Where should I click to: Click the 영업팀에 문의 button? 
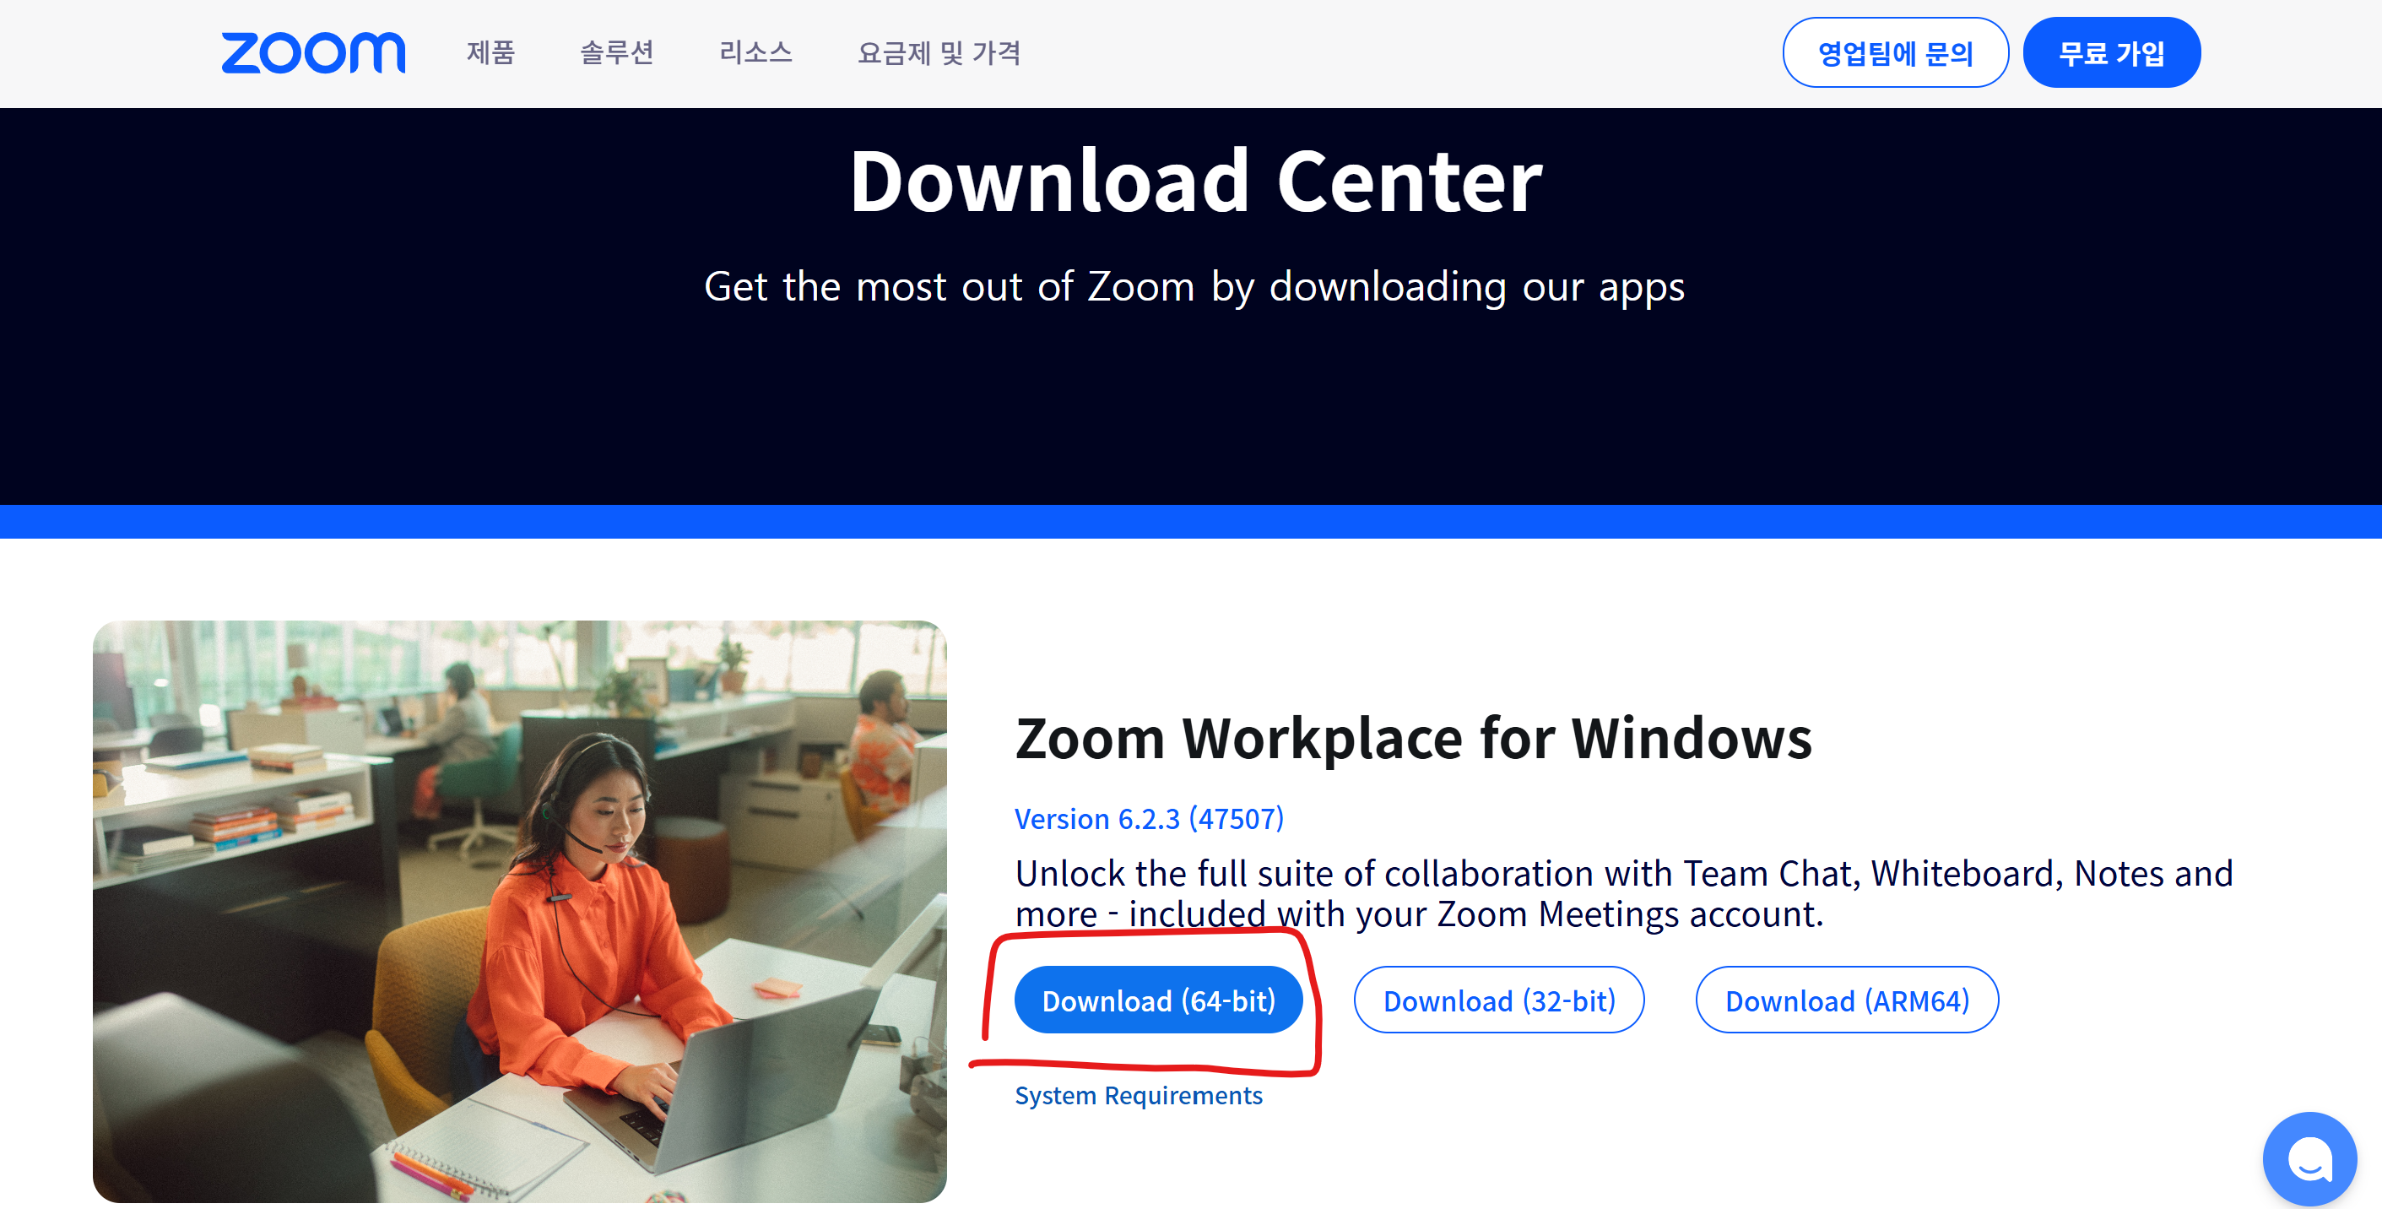[1895, 52]
